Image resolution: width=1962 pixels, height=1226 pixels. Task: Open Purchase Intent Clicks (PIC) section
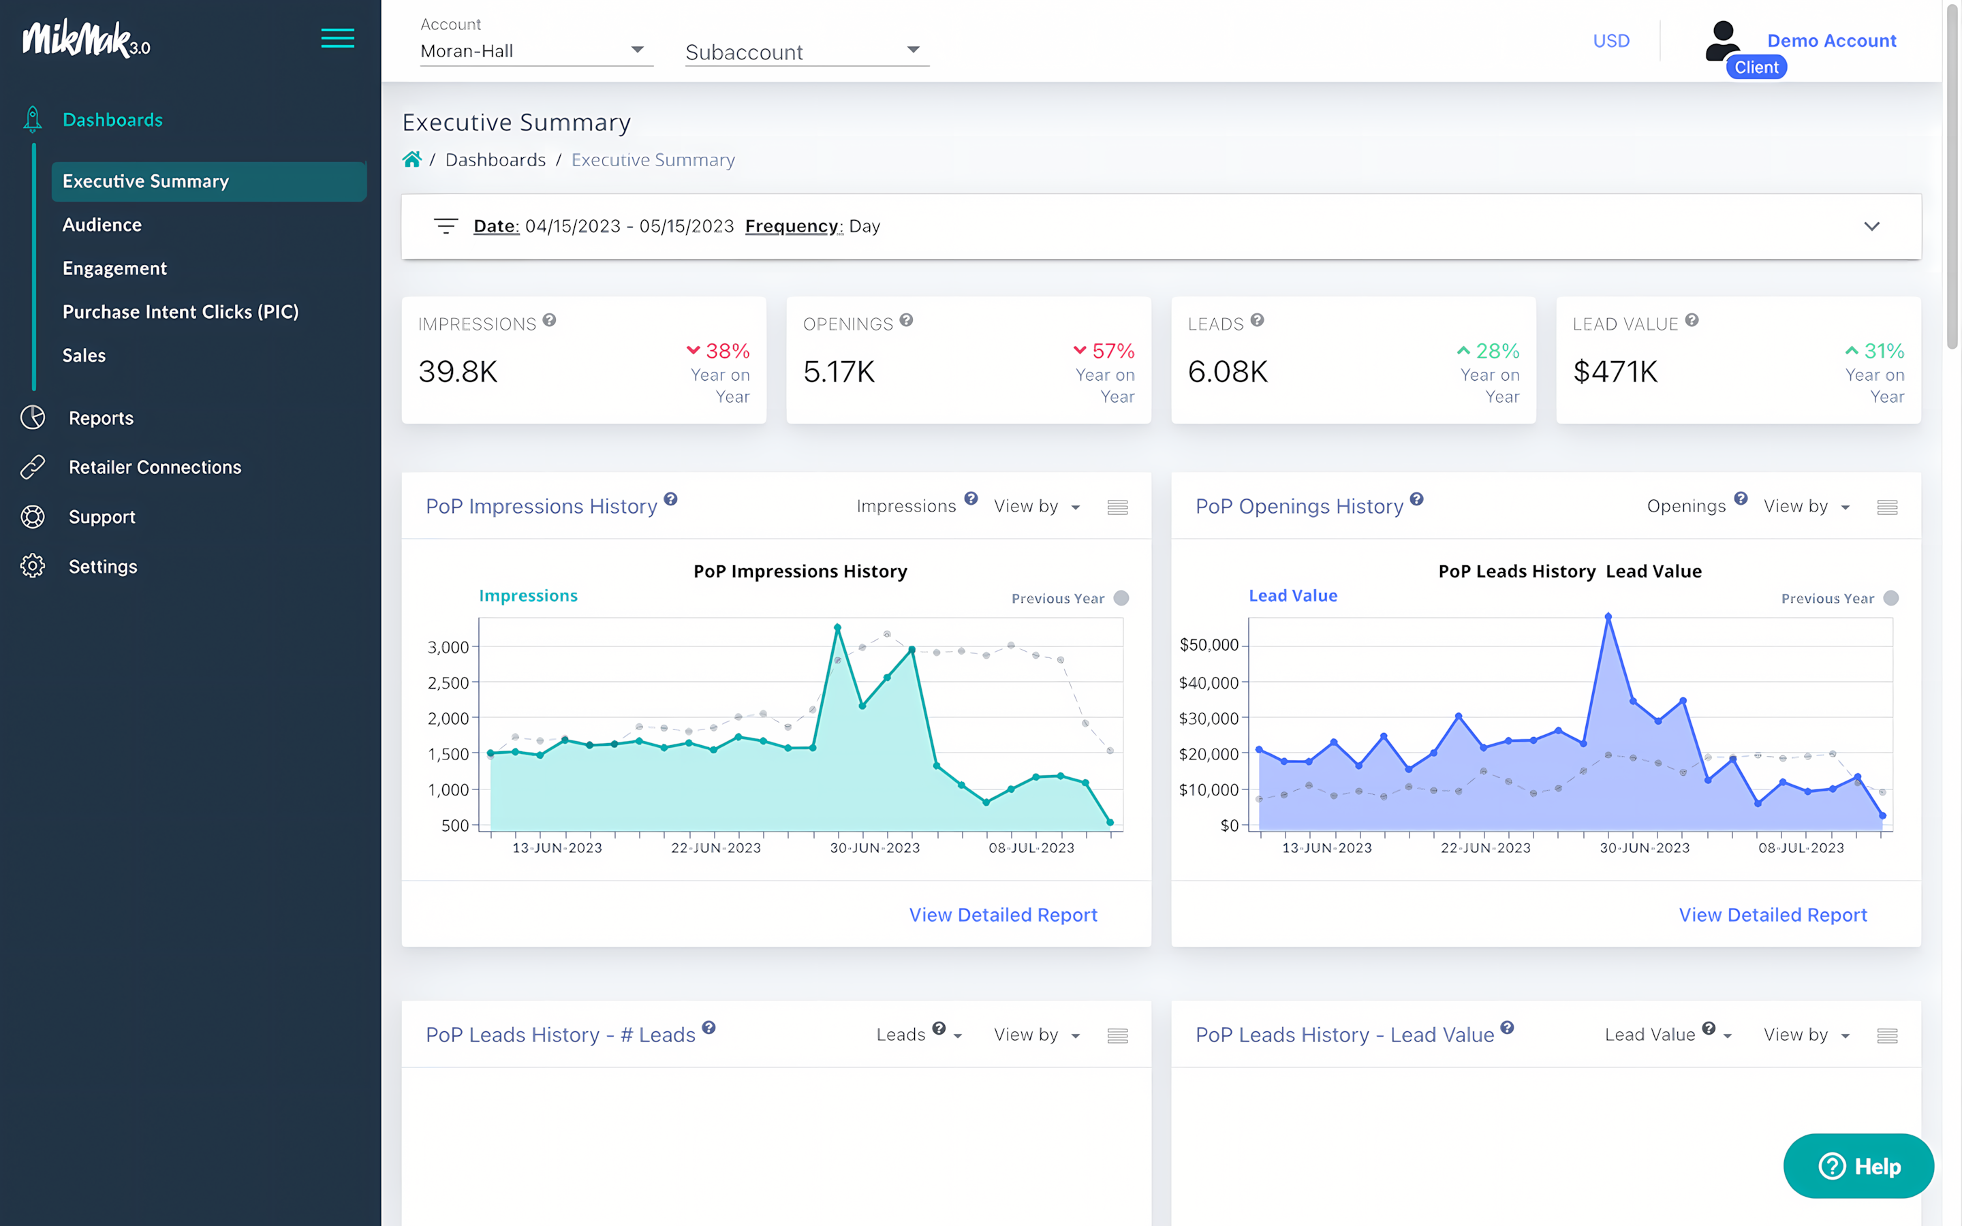[x=181, y=311]
